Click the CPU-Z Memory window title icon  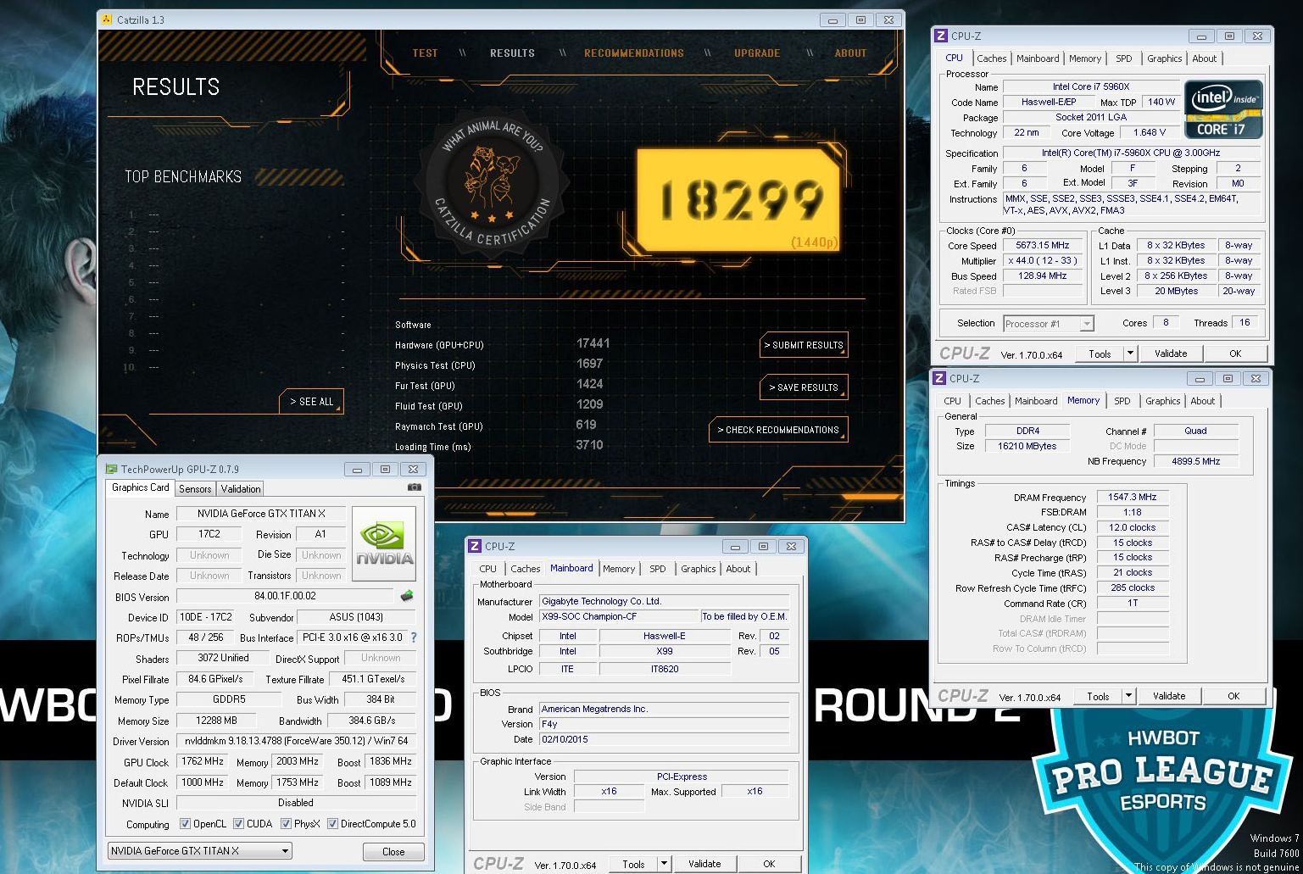939,378
